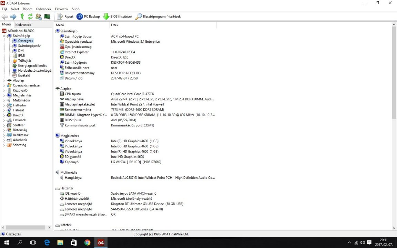Open Task View on the taskbar
The width and height of the screenshot is (397, 248).
pos(33,242)
